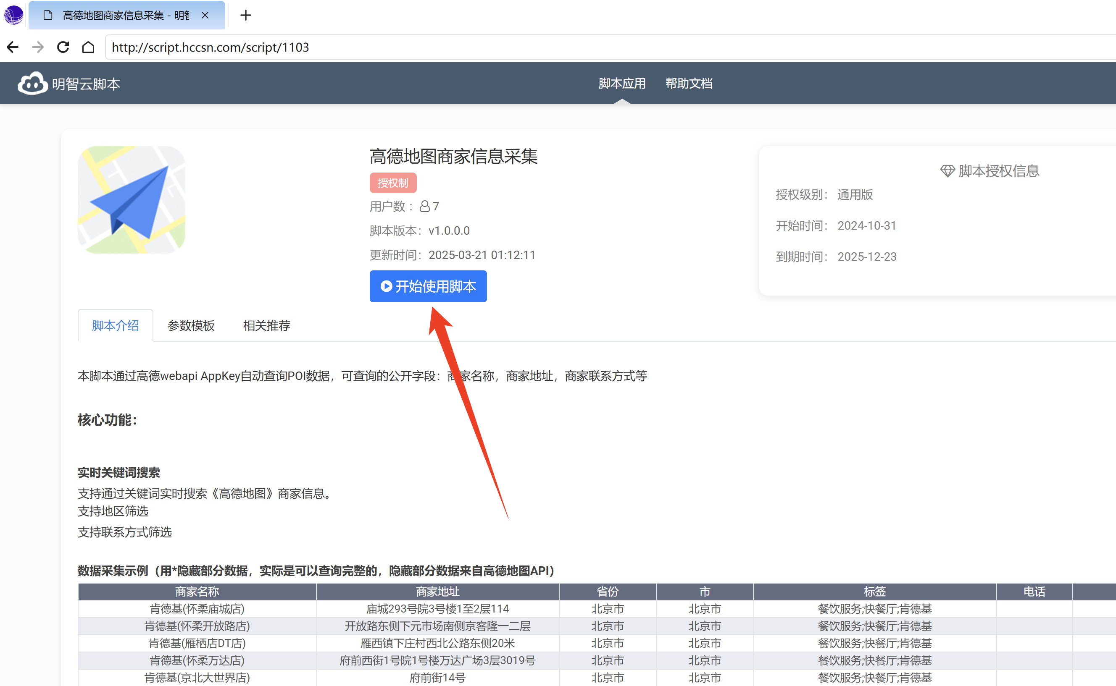Click the address 开放路东侧下元市场南侧京客隆一二层
This screenshot has width=1116, height=686.
click(x=438, y=626)
